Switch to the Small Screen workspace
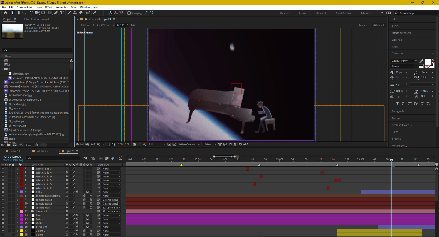This screenshot has height=237, width=439. [x=343, y=13]
